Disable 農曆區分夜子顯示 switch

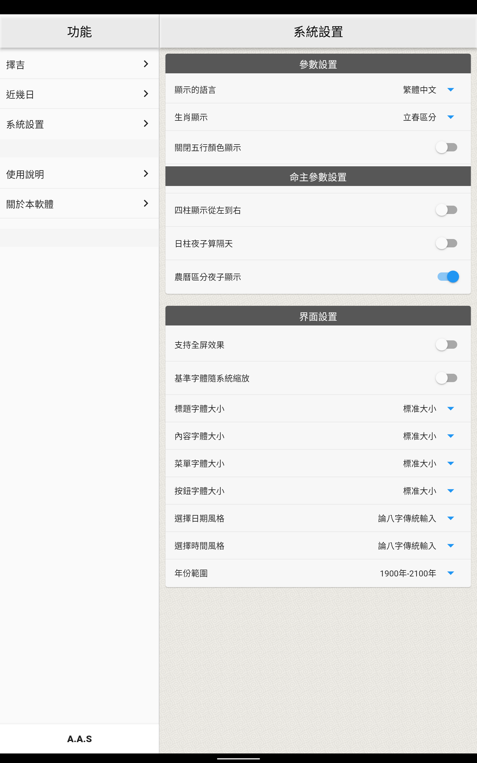point(448,277)
